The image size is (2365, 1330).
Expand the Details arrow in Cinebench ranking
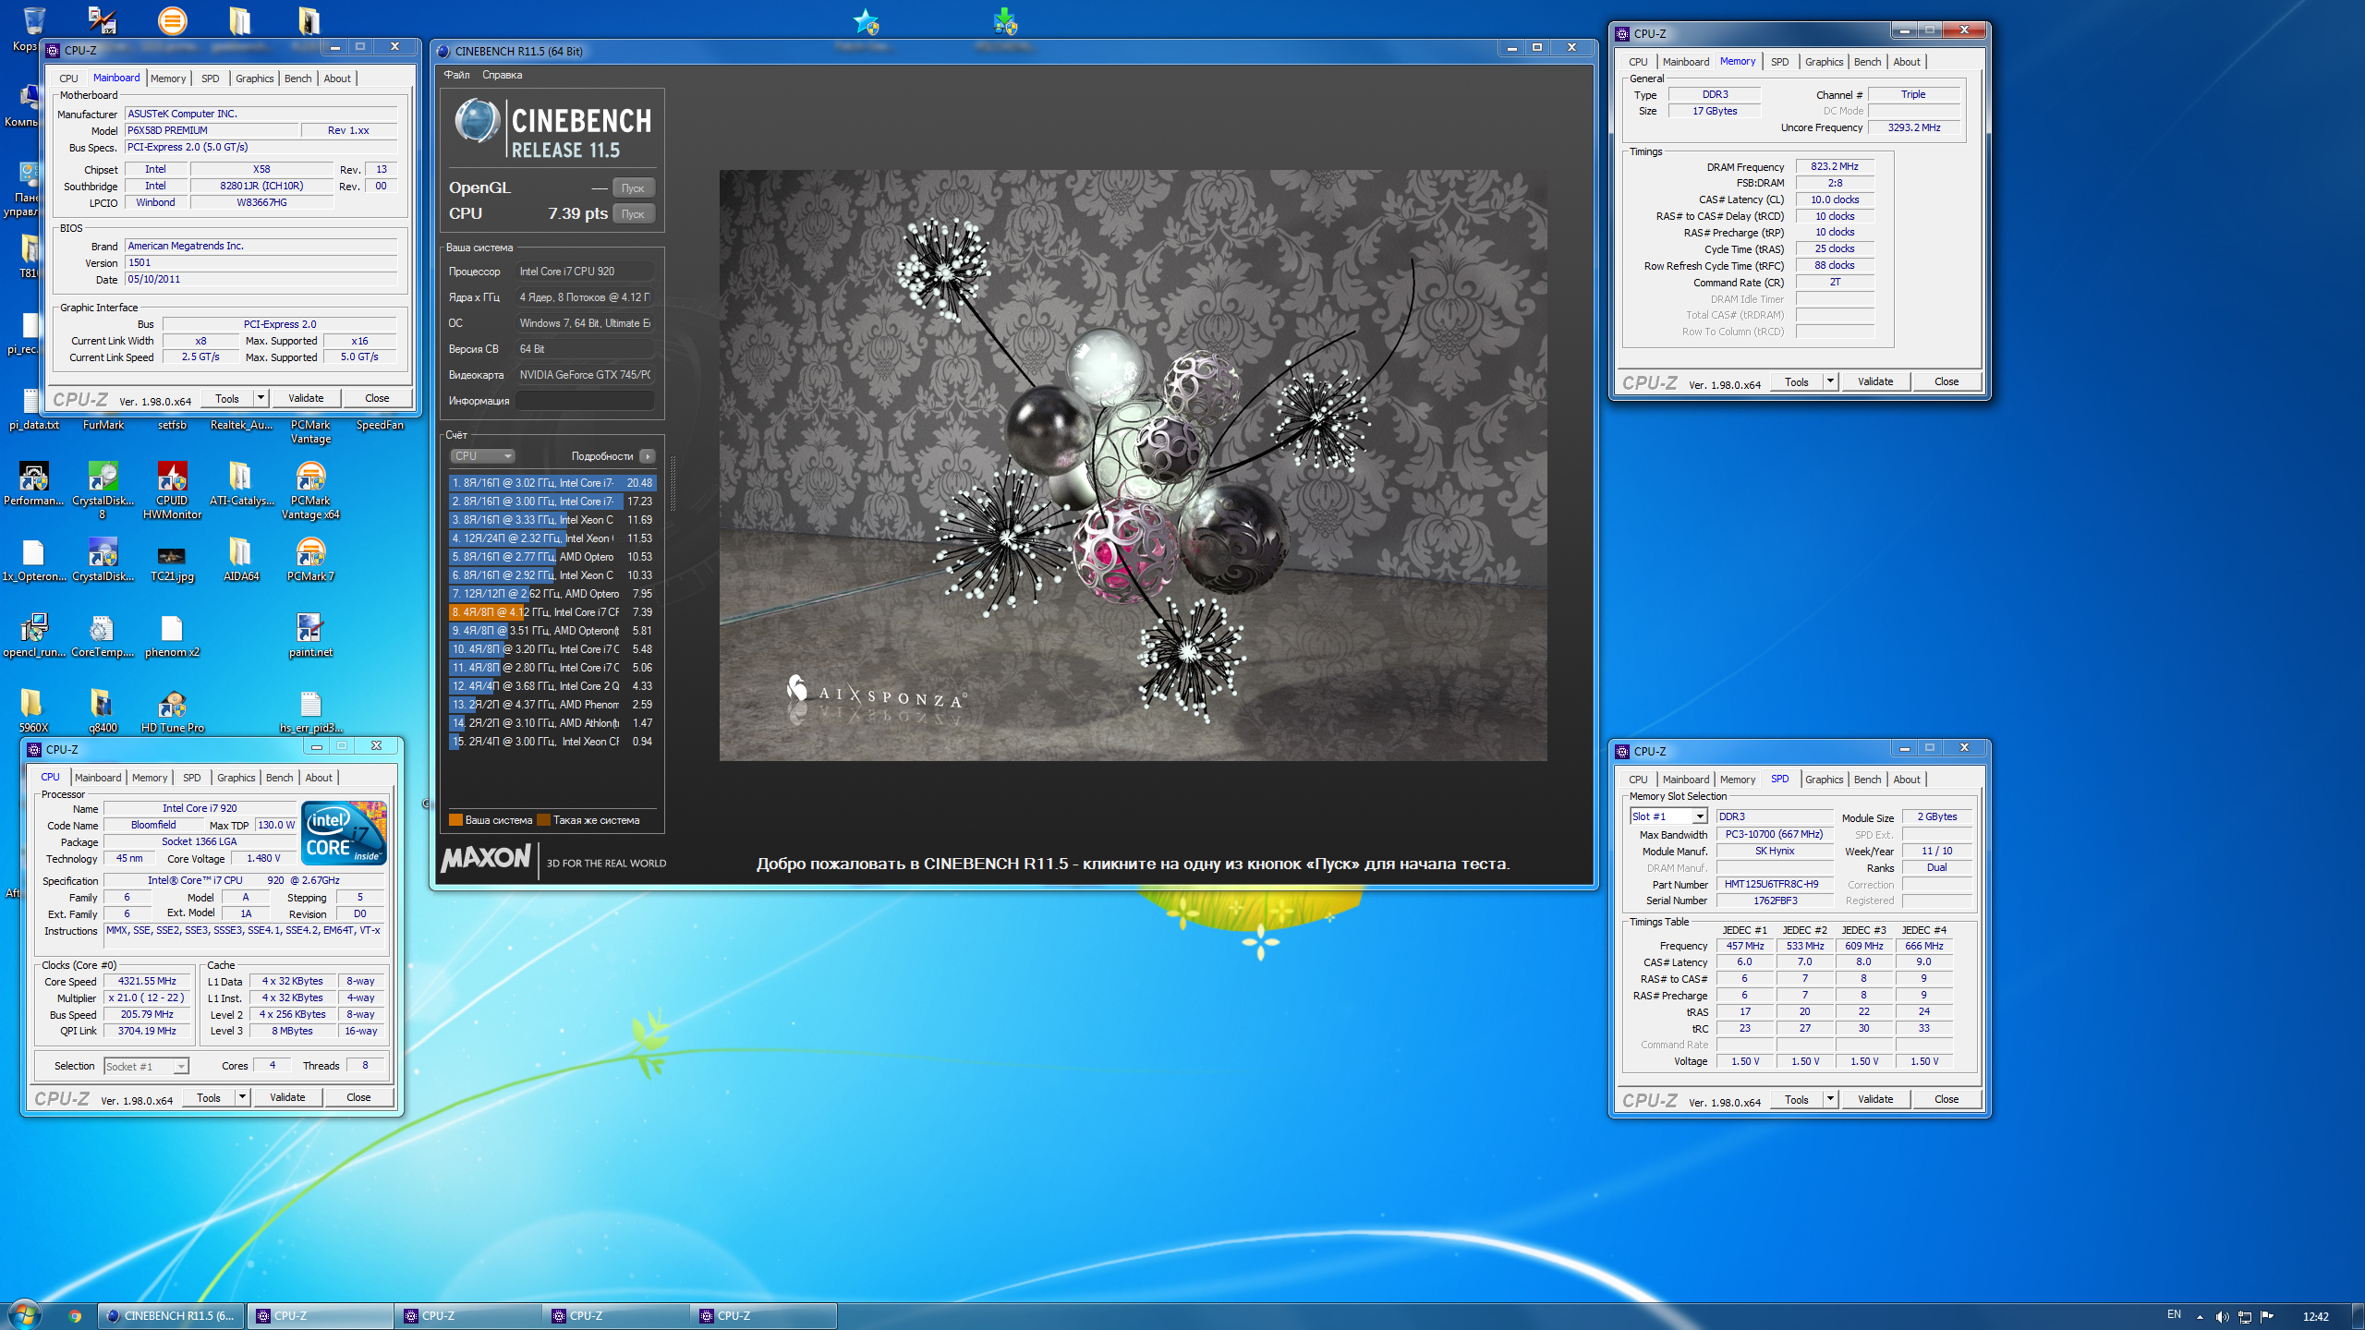coord(648,456)
